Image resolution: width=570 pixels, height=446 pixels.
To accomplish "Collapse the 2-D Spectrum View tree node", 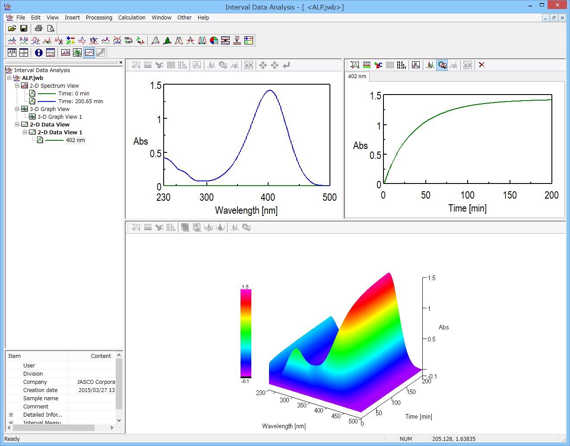I will click(x=17, y=85).
